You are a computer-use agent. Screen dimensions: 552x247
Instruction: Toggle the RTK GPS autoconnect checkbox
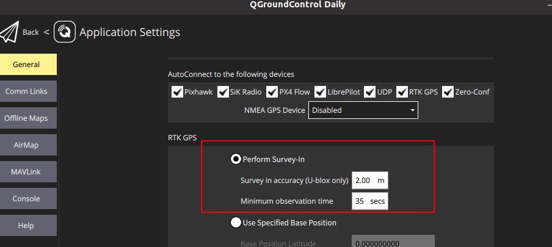pyautogui.click(x=402, y=92)
